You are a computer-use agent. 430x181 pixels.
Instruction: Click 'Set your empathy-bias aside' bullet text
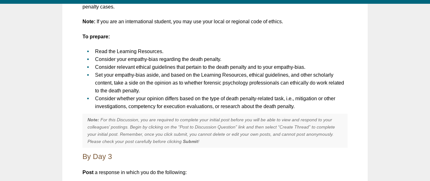coord(219,83)
